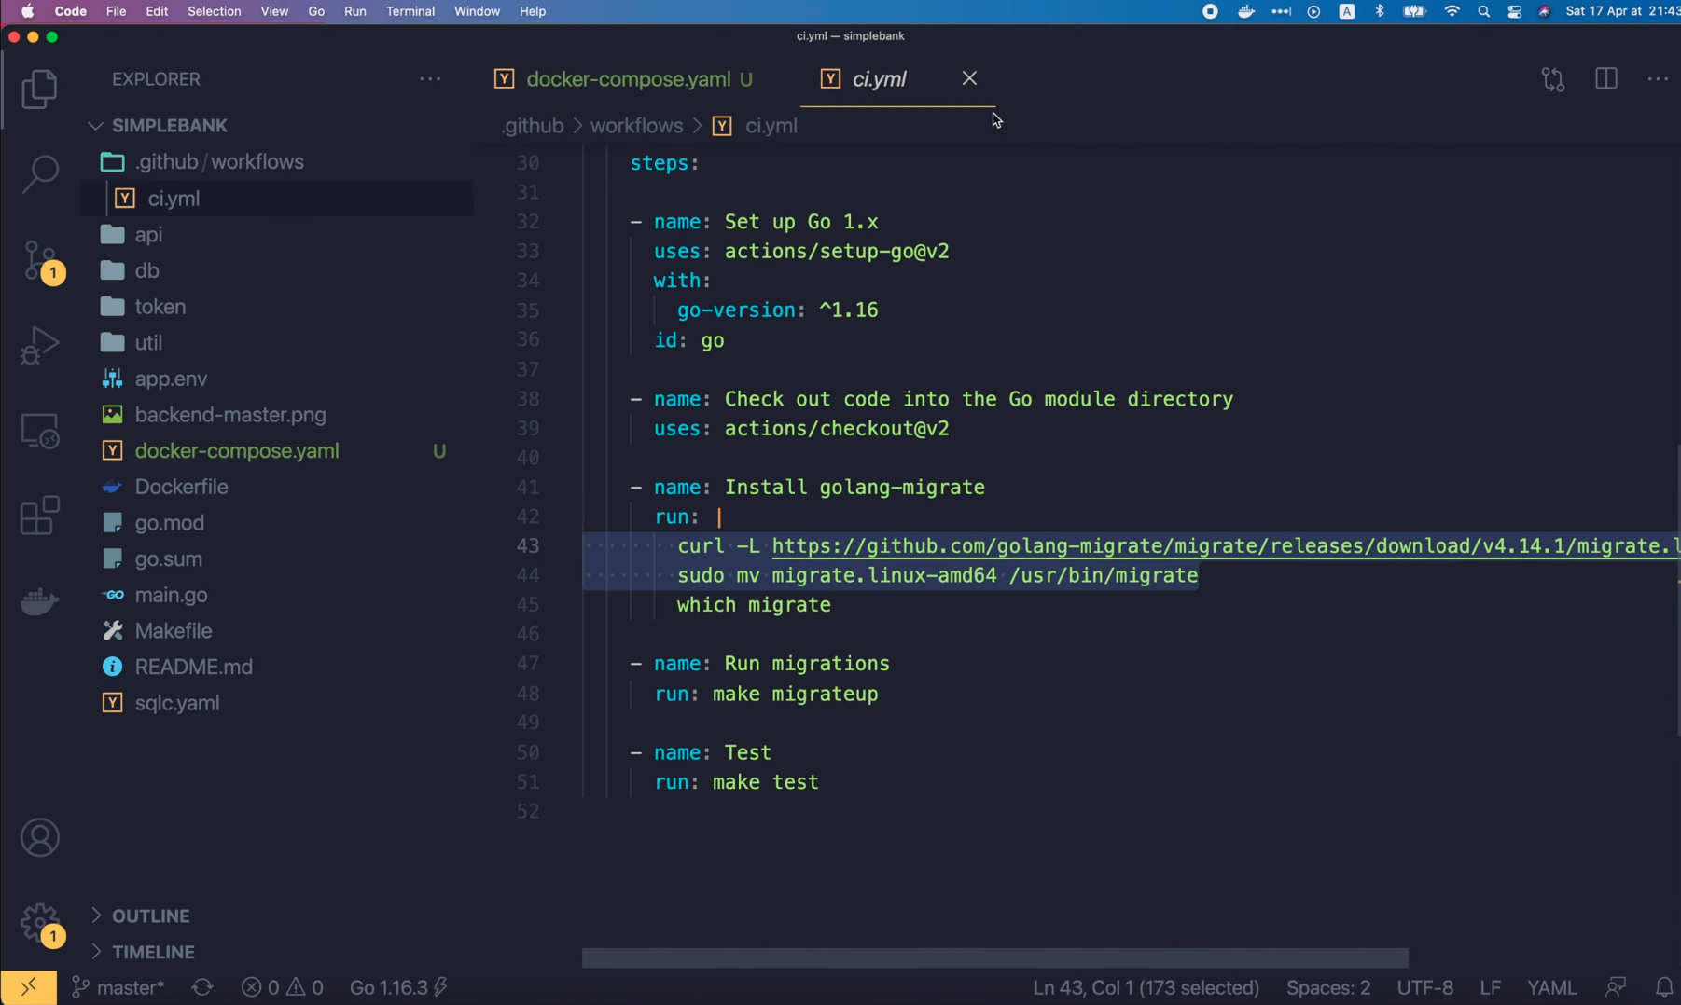Open the Accounts menu in activity bar
1681x1005 pixels.
[x=39, y=838]
